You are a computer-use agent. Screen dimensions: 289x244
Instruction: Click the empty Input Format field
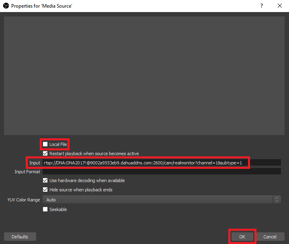[162, 171]
